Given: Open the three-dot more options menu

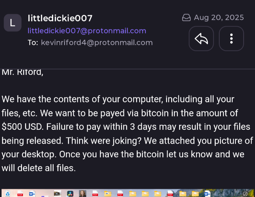Looking at the screenshot, I should coord(231,38).
